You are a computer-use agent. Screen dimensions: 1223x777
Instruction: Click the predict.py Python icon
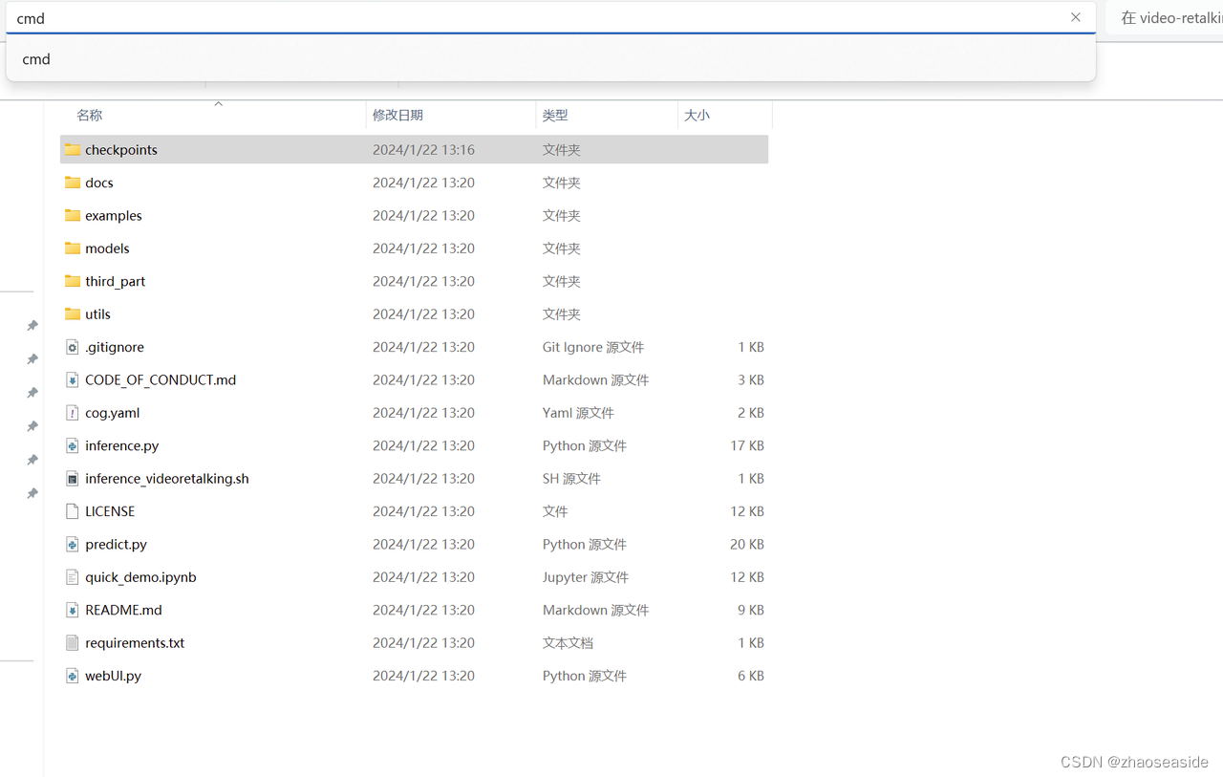click(x=73, y=545)
